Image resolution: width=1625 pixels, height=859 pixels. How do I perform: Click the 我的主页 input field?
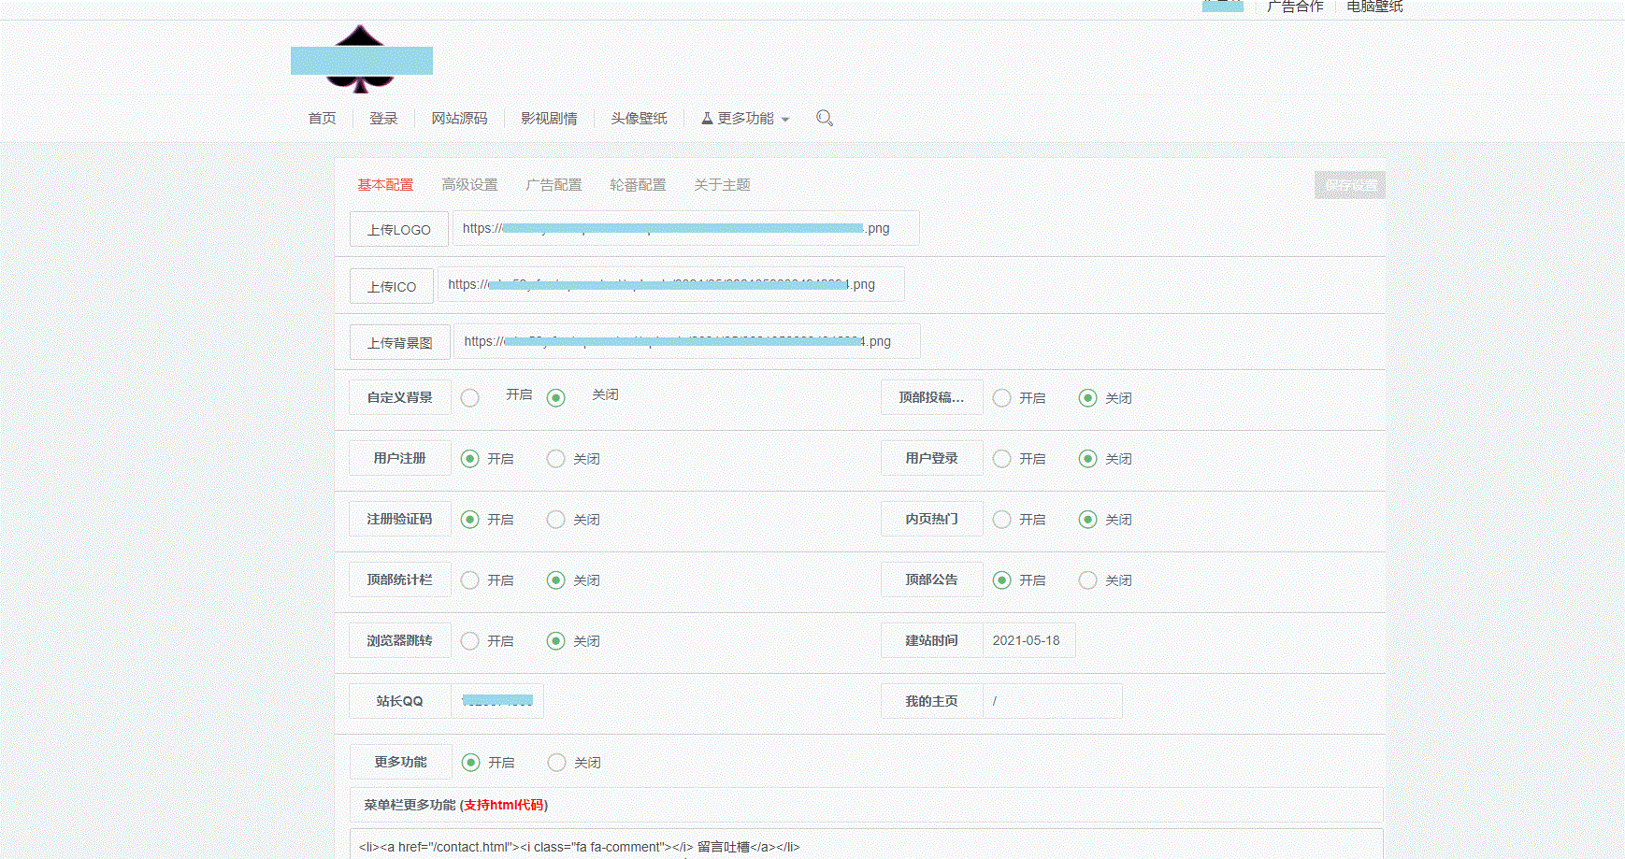click(1052, 701)
